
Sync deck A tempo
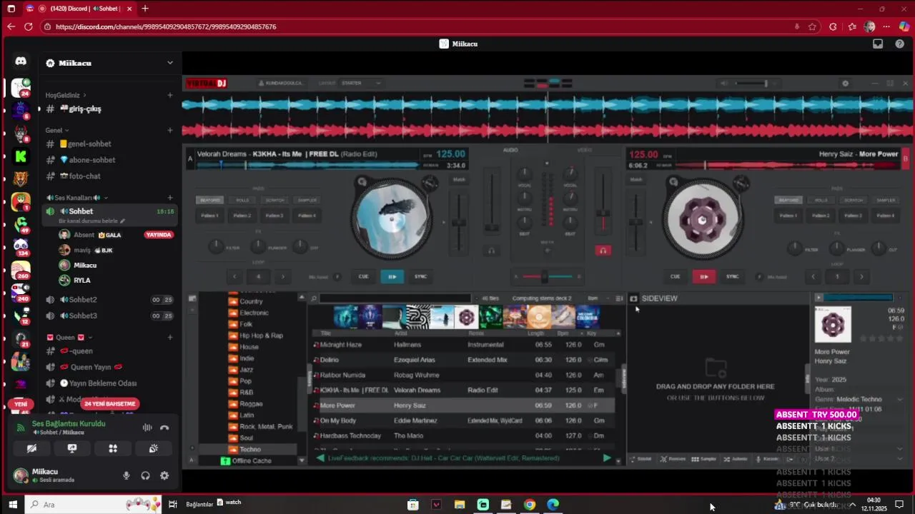point(421,276)
